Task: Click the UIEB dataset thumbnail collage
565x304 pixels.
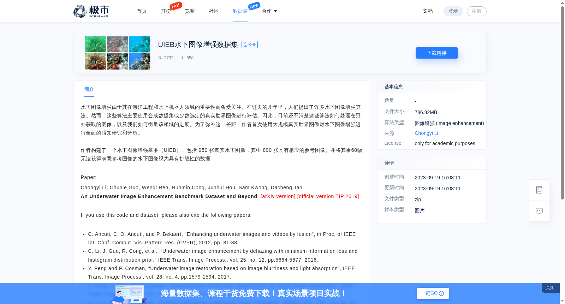Action: (117, 53)
